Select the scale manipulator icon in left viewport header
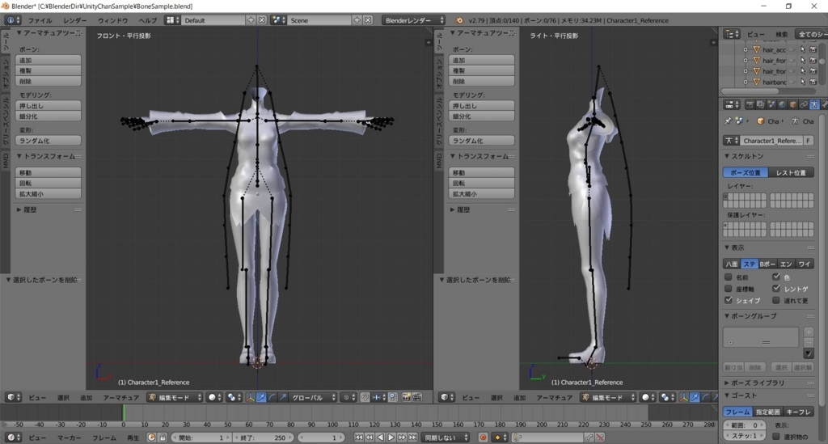The height and width of the screenshot is (444, 828). point(282,397)
